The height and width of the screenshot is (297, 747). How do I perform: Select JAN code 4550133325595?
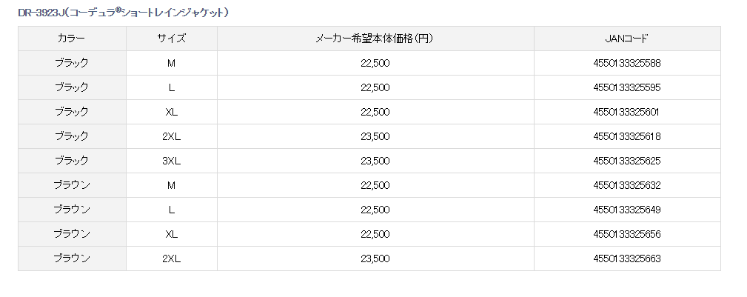626,87
